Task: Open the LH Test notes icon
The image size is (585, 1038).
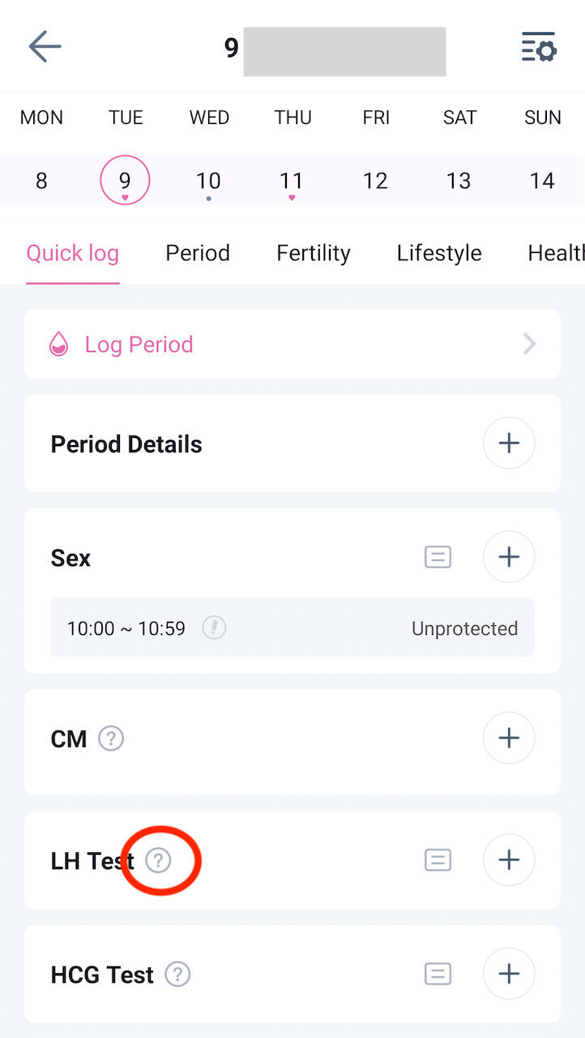Action: [438, 860]
